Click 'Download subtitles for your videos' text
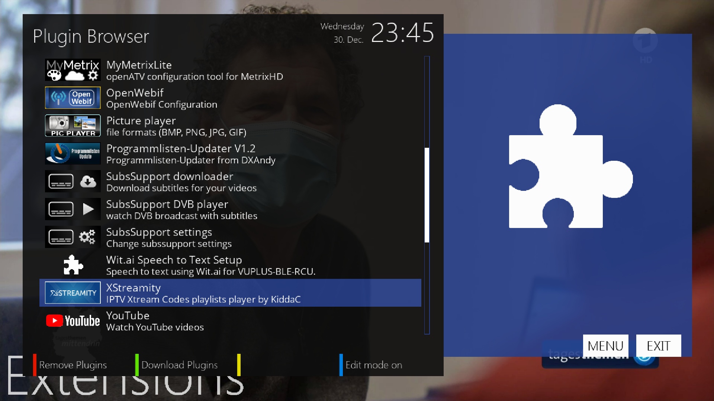 tap(181, 188)
